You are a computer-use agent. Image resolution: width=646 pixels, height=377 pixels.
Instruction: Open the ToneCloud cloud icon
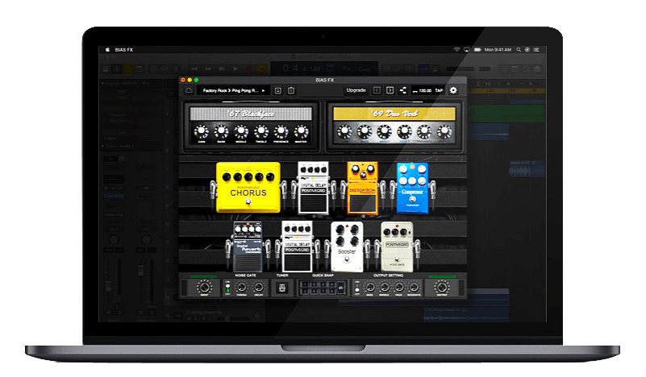pos(189,90)
